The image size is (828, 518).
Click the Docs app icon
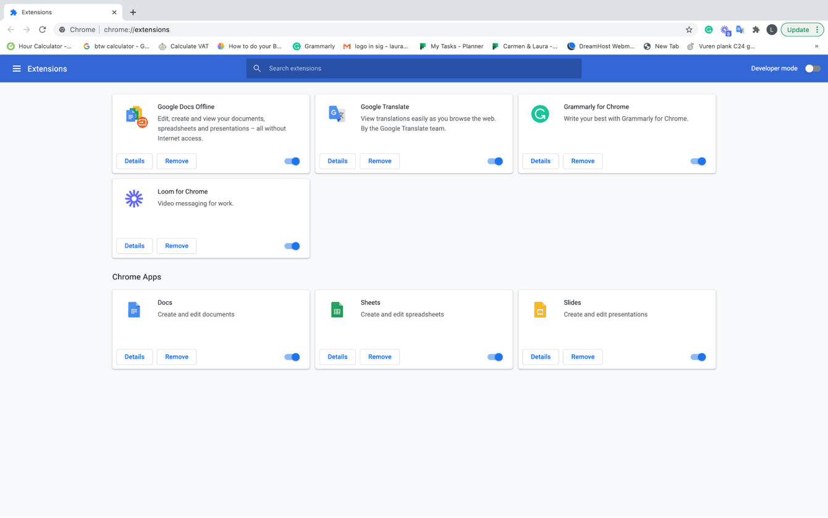pyautogui.click(x=134, y=310)
